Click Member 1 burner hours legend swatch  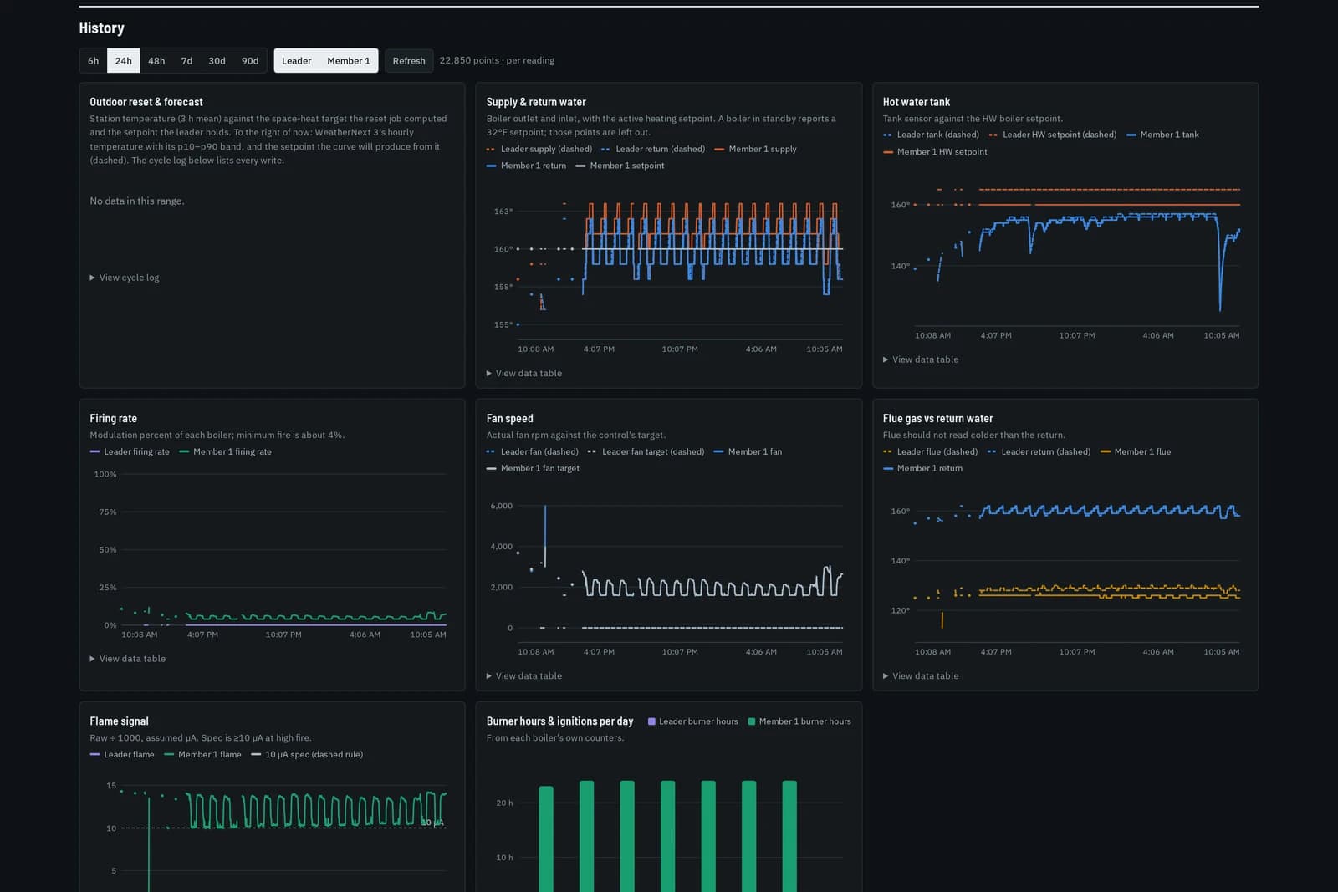[x=752, y=721]
